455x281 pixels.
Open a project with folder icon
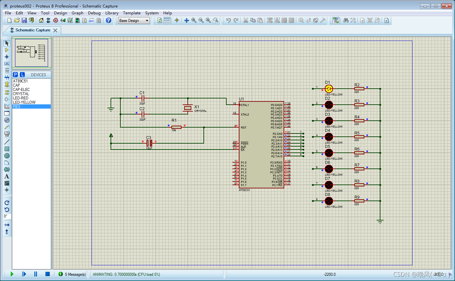(x=17, y=20)
